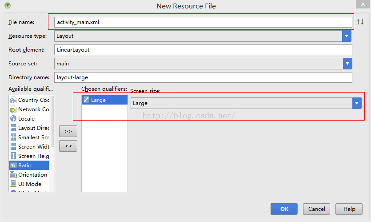Select the Smallest Screen Width qualifier icon
This screenshot has width=371, height=222.
13,137
